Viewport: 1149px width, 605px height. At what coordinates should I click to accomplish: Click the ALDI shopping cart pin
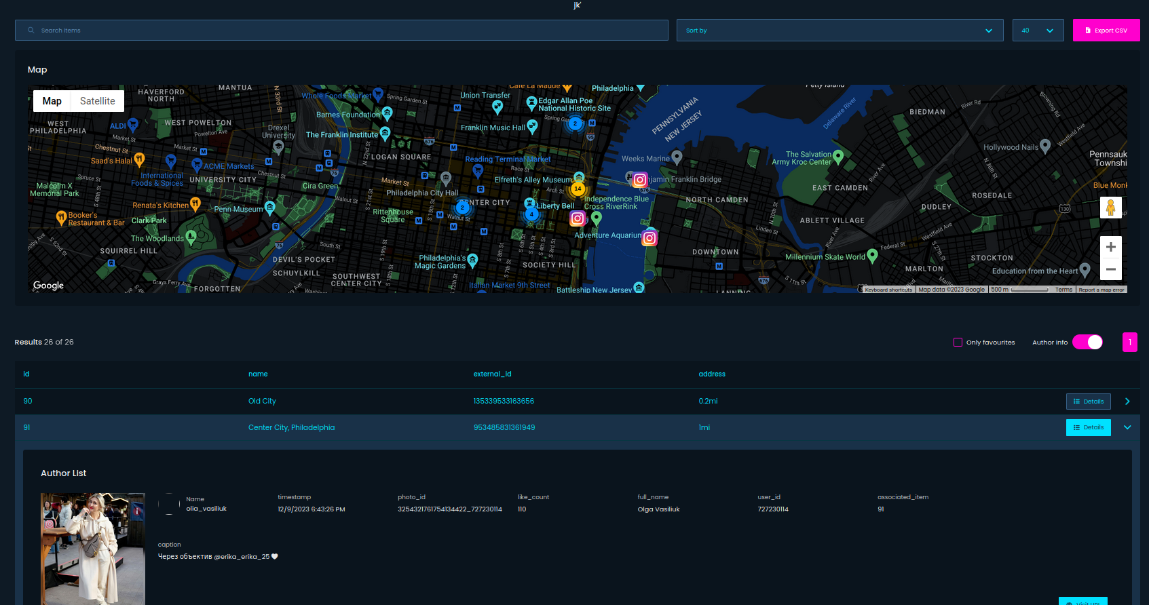pos(133,125)
